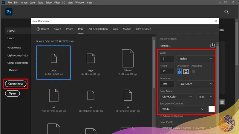The image size is (239, 134).
Task: Open the File menu
Action: tap(10, 3)
